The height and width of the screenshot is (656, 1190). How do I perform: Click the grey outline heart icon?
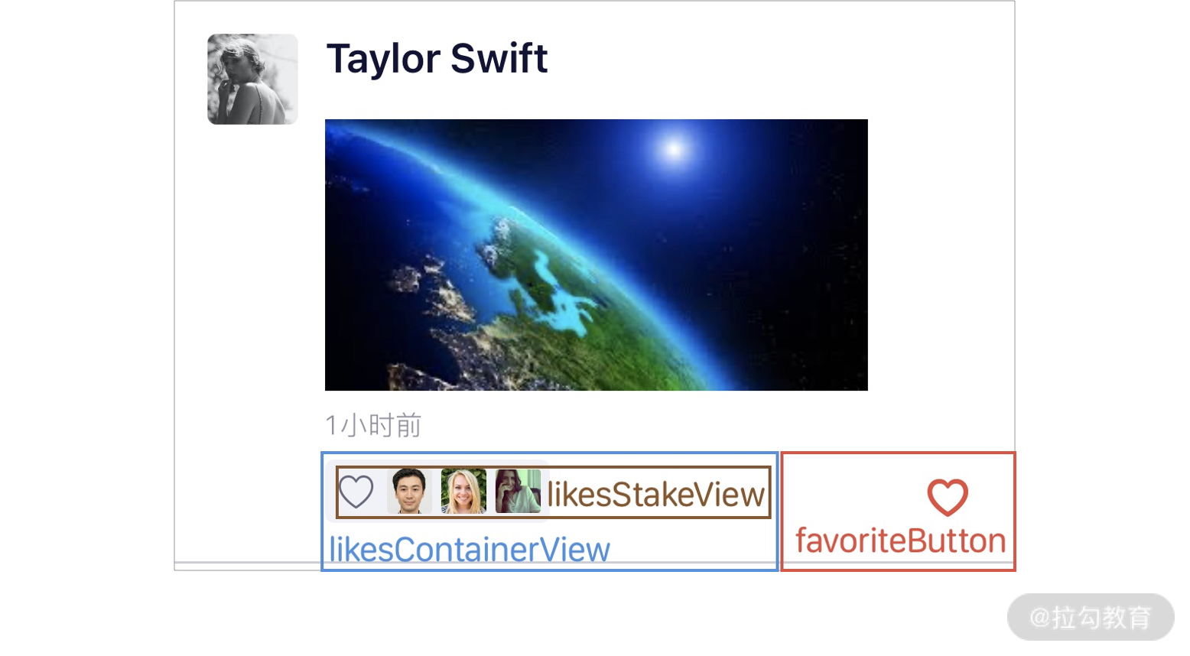coord(356,492)
